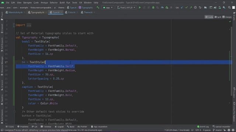Click the Rollback undo arrow icon
Viewport: 236px width, 132px height.
(x=200, y=7)
